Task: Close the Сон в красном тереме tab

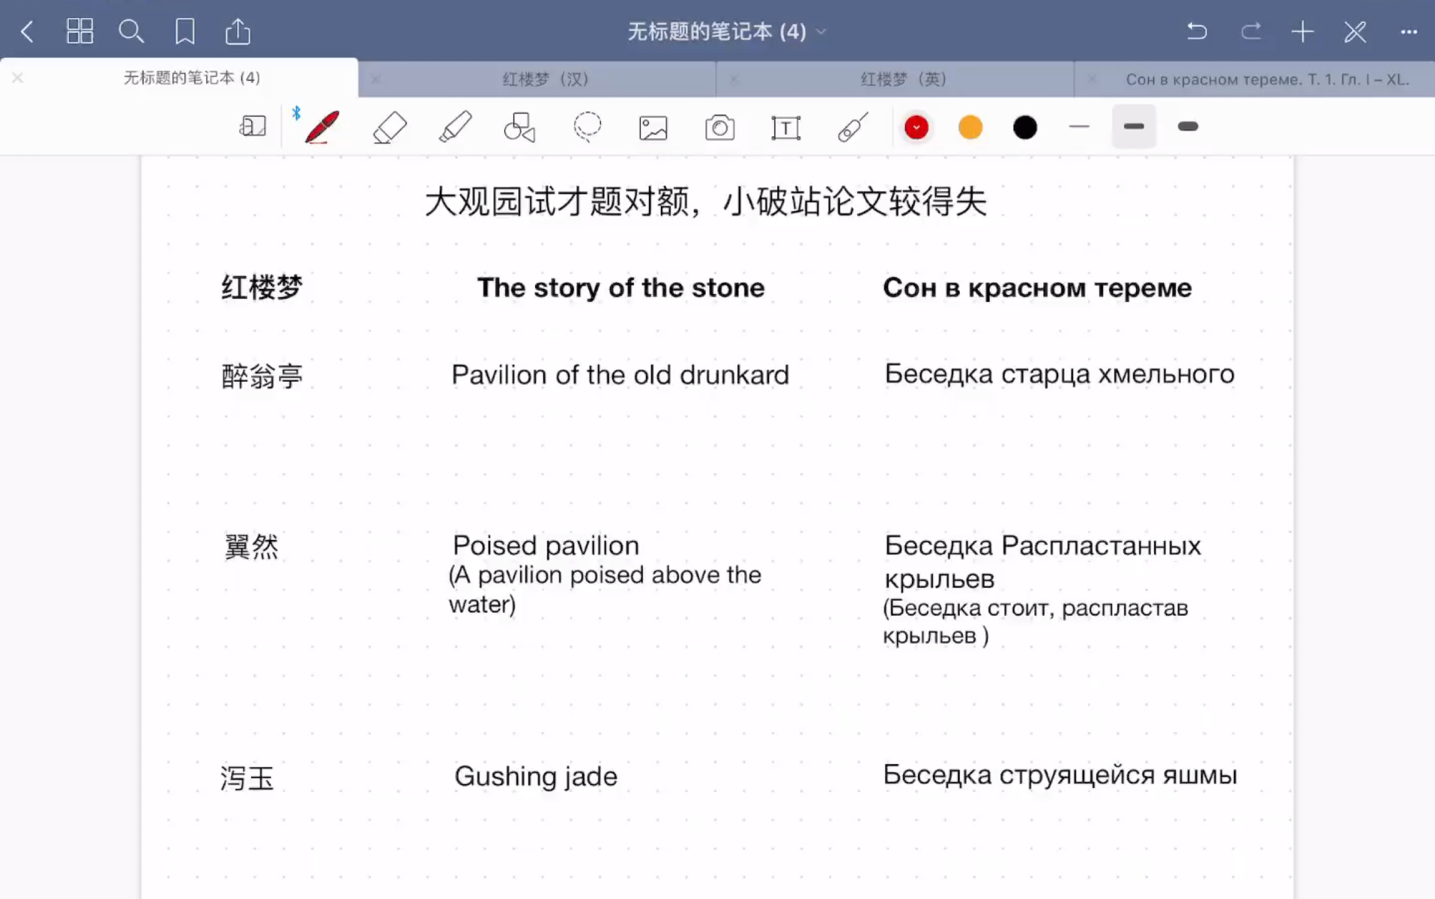Action: click(x=1092, y=79)
